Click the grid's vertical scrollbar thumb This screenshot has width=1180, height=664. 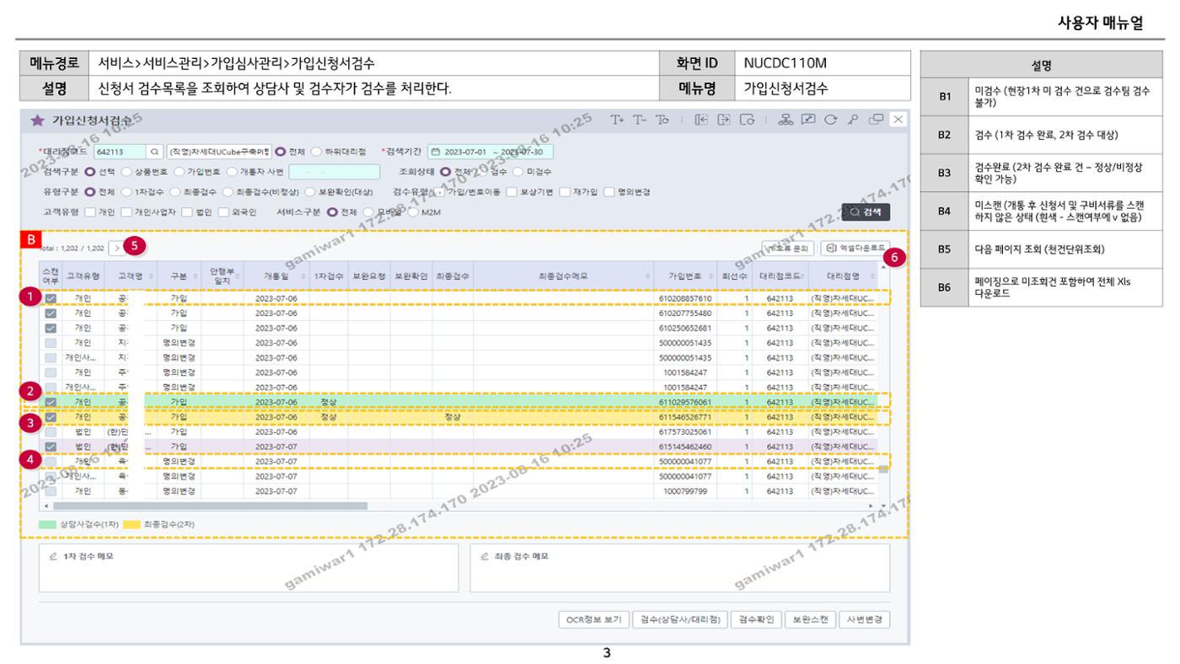(883, 469)
